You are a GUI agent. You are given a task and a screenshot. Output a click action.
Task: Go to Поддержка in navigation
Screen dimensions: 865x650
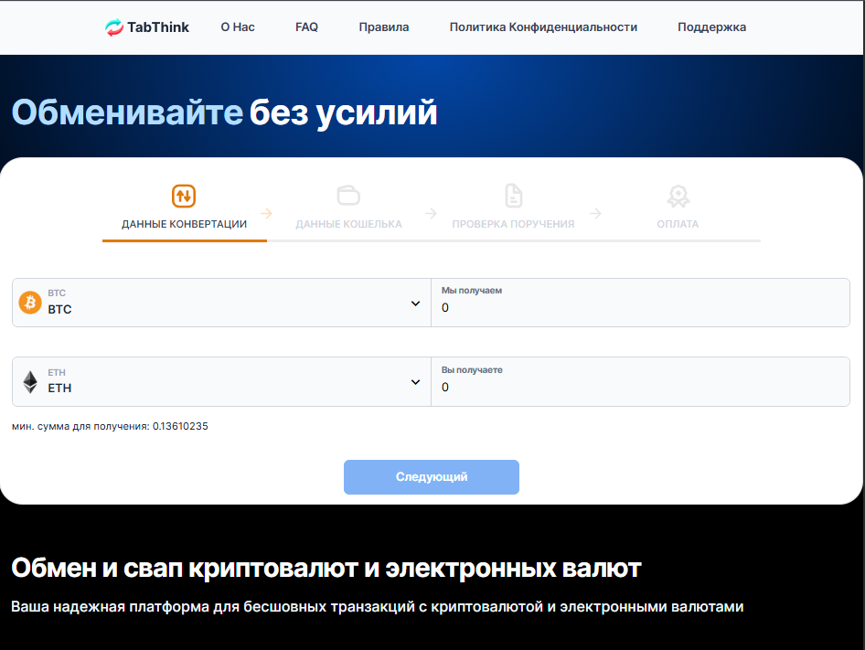pos(711,27)
